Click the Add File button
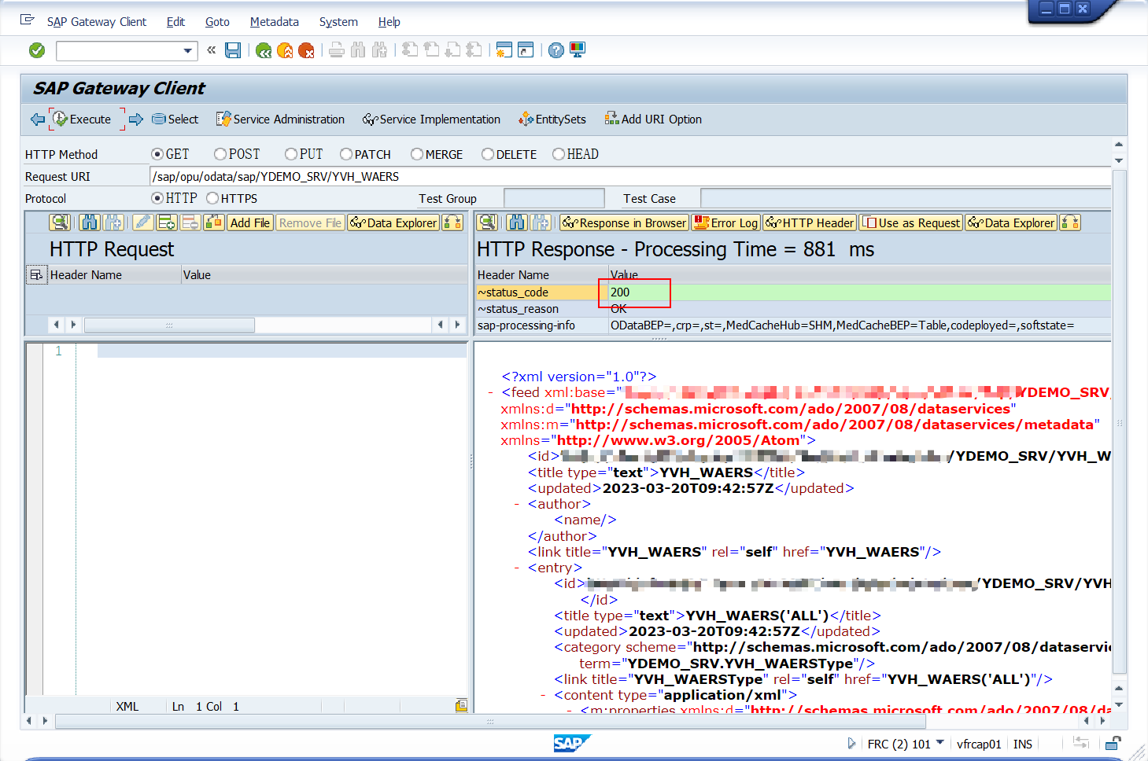Screen dimensions: 1148x761 coord(249,222)
